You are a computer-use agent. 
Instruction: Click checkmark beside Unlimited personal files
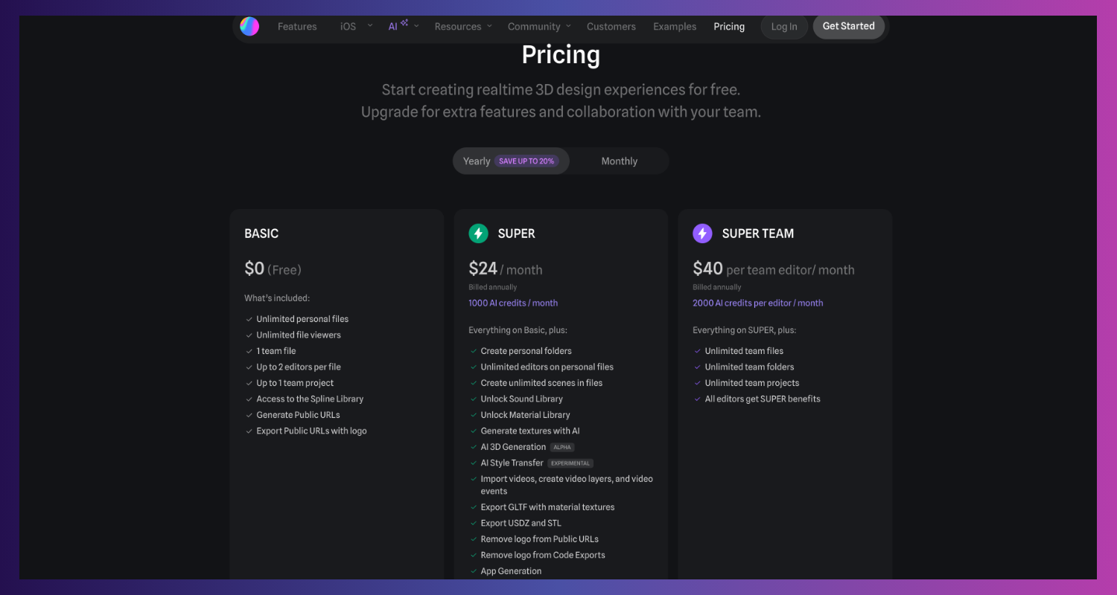click(249, 319)
